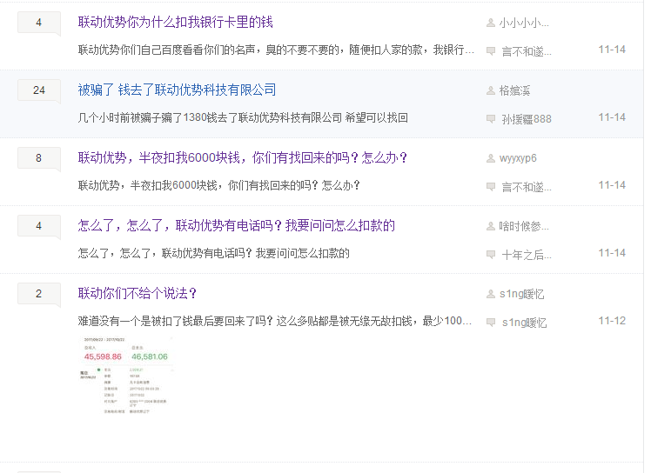Viewport: 651px width, 473px height.
Task: Click the 11-12 last reply date
Action: pyautogui.click(x=612, y=321)
